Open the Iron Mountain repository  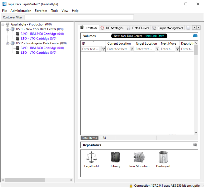[x=139, y=159]
